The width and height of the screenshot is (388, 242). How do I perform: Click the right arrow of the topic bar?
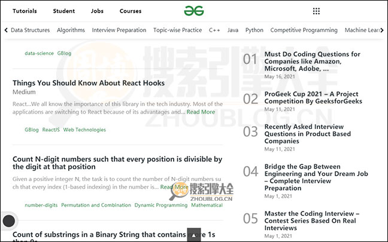pos(382,30)
